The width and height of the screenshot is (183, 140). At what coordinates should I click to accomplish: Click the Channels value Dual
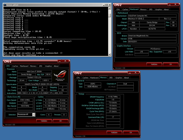[125, 84]
